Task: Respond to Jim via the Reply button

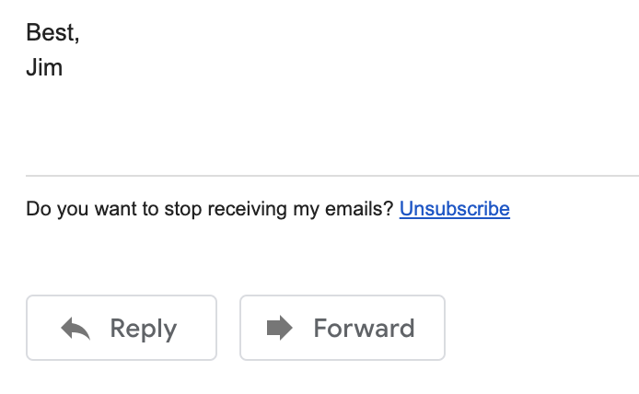Action: 122,328
